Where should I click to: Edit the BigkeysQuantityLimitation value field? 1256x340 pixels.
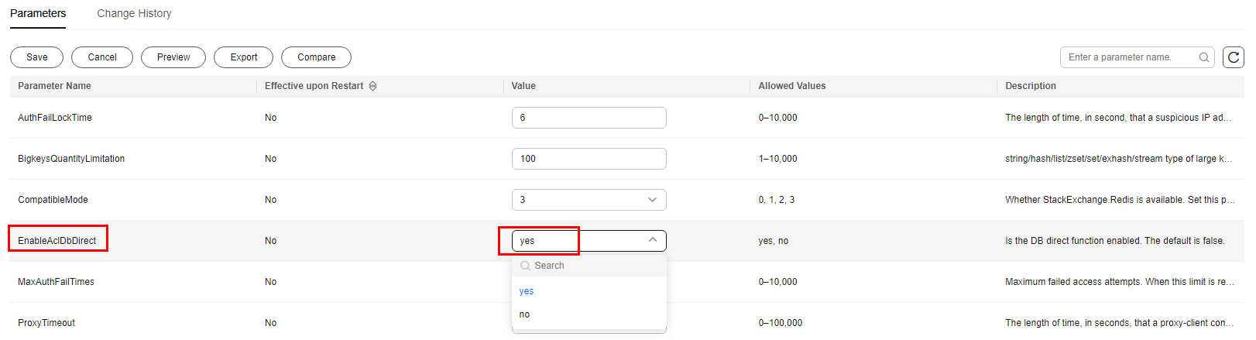click(x=589, y=159)
